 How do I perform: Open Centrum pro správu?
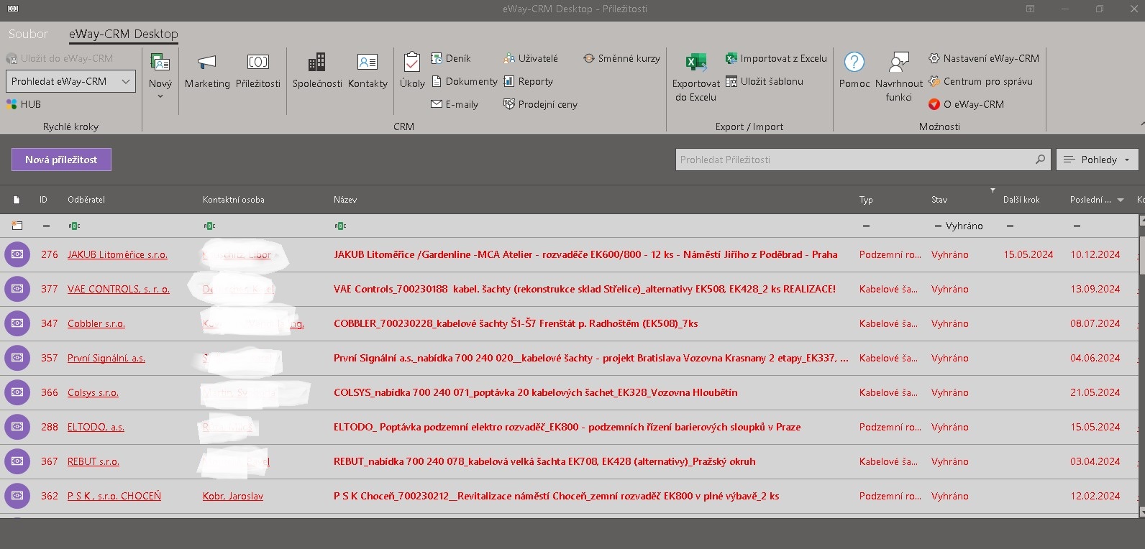980,81
